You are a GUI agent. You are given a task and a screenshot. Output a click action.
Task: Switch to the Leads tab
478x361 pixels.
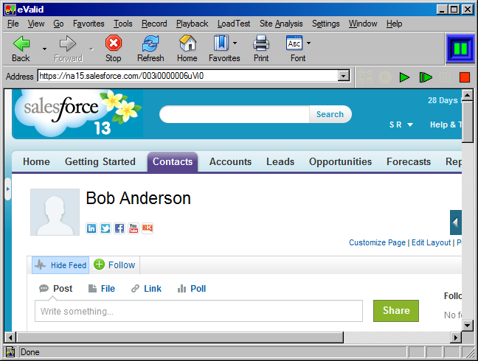pyautogui.click(x=280, y=161)
